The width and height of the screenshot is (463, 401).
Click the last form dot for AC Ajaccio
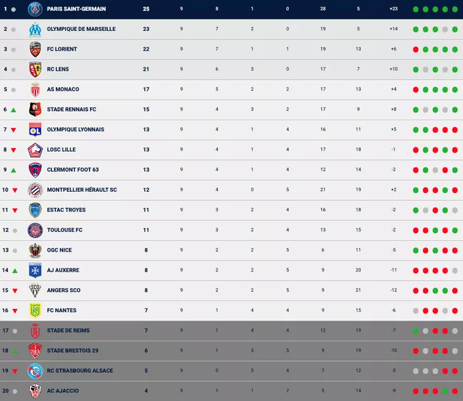coord(455,391)
